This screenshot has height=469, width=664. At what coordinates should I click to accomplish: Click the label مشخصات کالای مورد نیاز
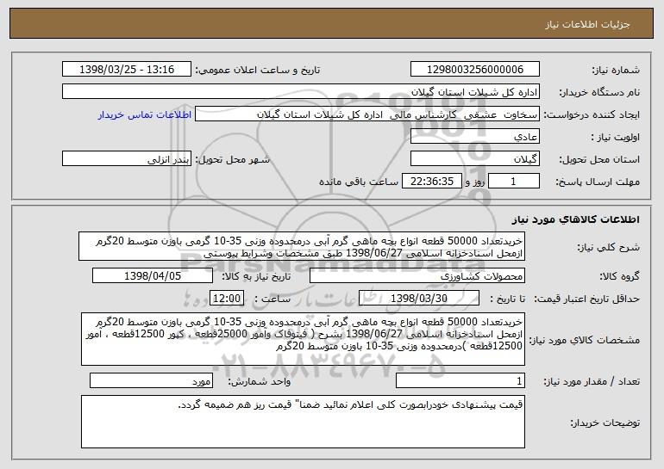tap(585, 340)
